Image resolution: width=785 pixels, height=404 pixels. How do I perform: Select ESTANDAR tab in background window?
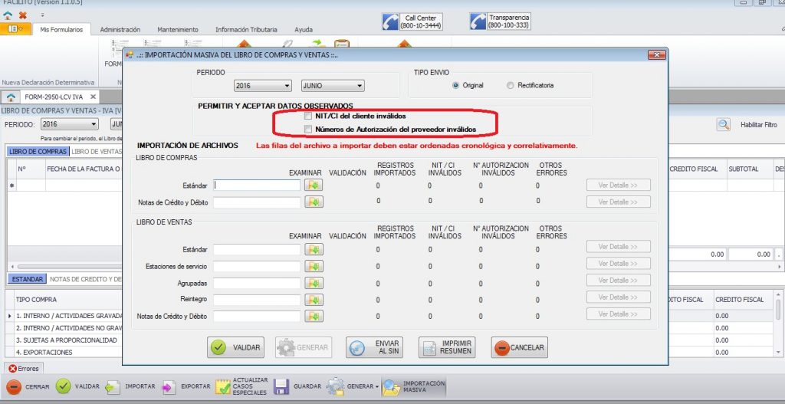pyautogui.click(x=28, y=279)
